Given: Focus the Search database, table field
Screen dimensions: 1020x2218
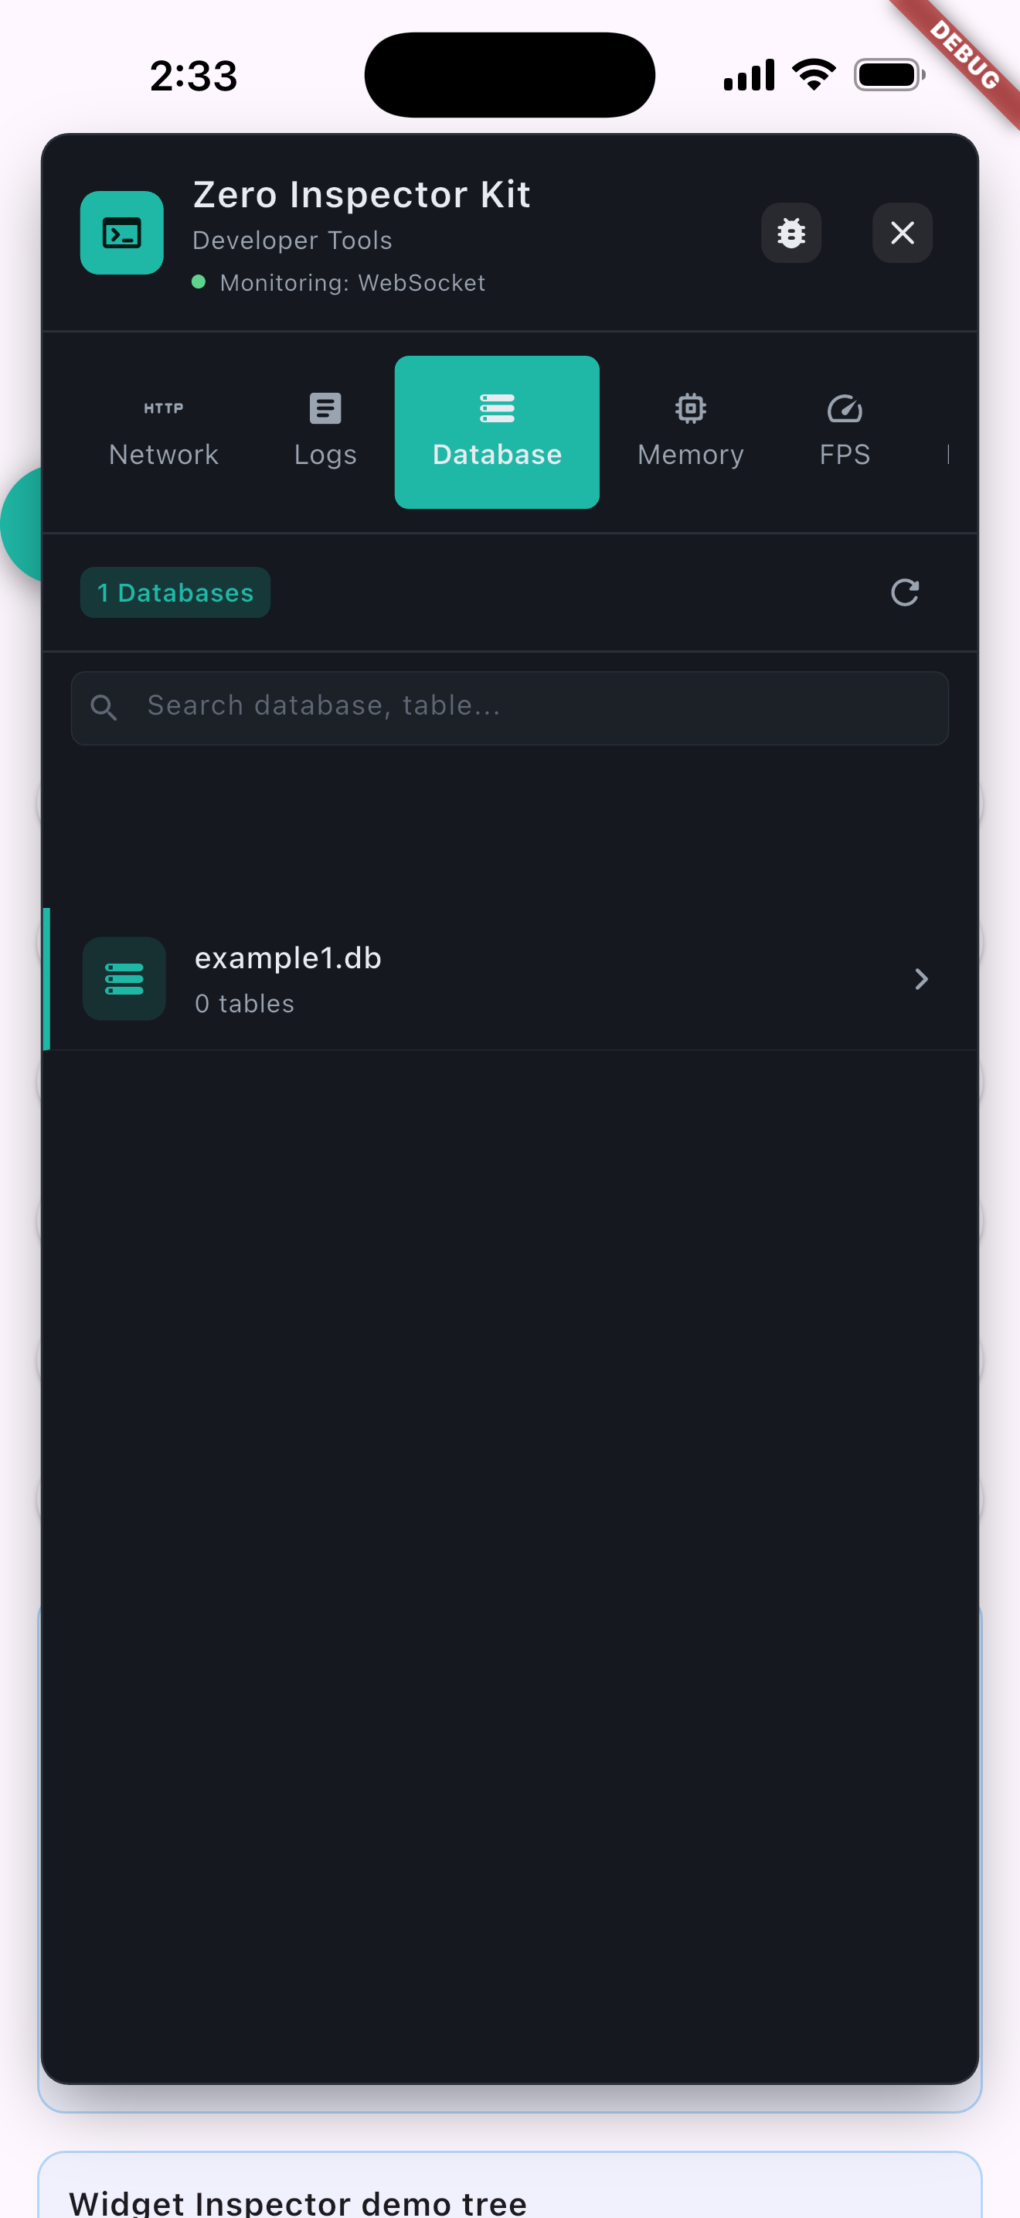Looking at the screenshot, I should pyautogui.click(x=510, y=708).
